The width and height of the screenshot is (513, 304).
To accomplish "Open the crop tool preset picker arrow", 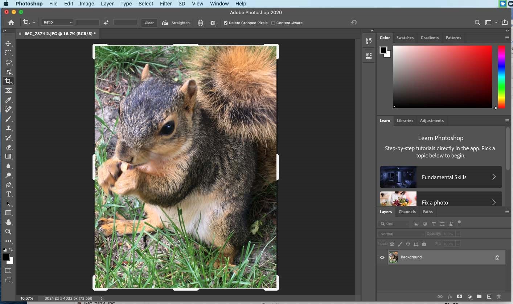I will [34, 22].
